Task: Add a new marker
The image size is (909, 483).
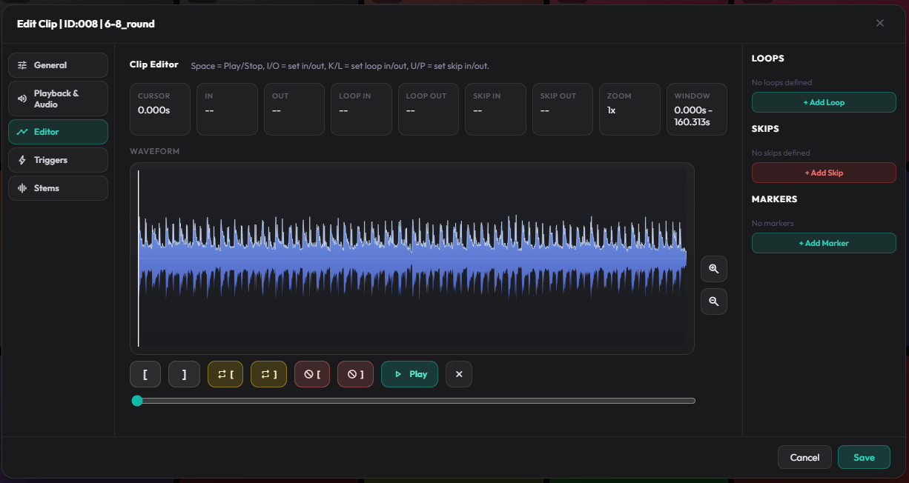Action: tap(824, 243)
